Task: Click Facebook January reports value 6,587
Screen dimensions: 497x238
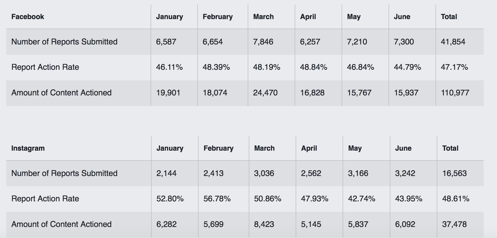Action: (166, 42)
